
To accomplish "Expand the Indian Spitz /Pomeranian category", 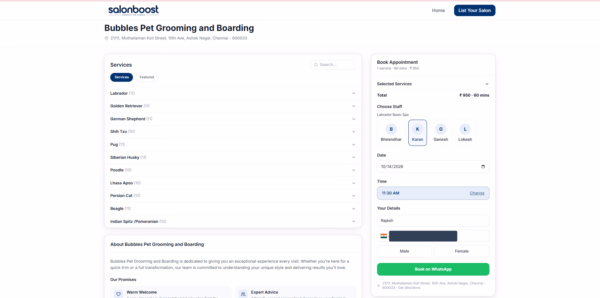I will click(x=233, y=221).
